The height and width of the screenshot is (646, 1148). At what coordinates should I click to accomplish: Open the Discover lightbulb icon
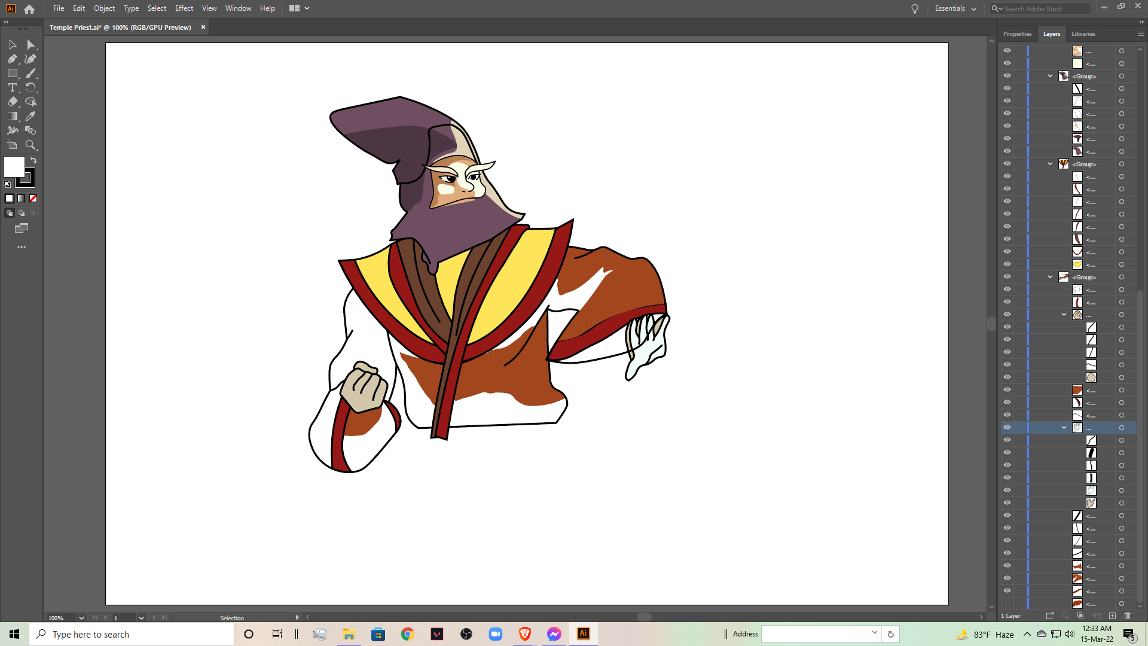pyautogui.click(x=915, y=9)
